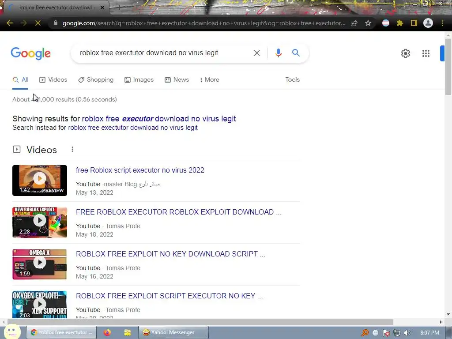
Task: Play the 1:42 preview video thumbnail
Action: (x=40, y=181)
